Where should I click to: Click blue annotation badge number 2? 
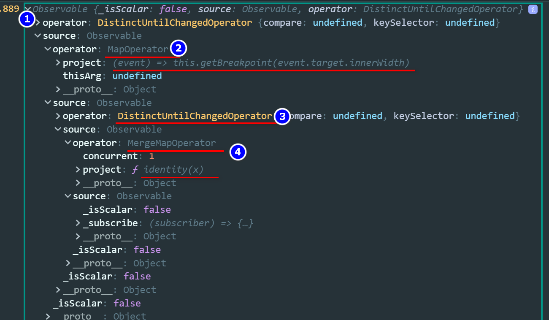(x=178, y=49)
